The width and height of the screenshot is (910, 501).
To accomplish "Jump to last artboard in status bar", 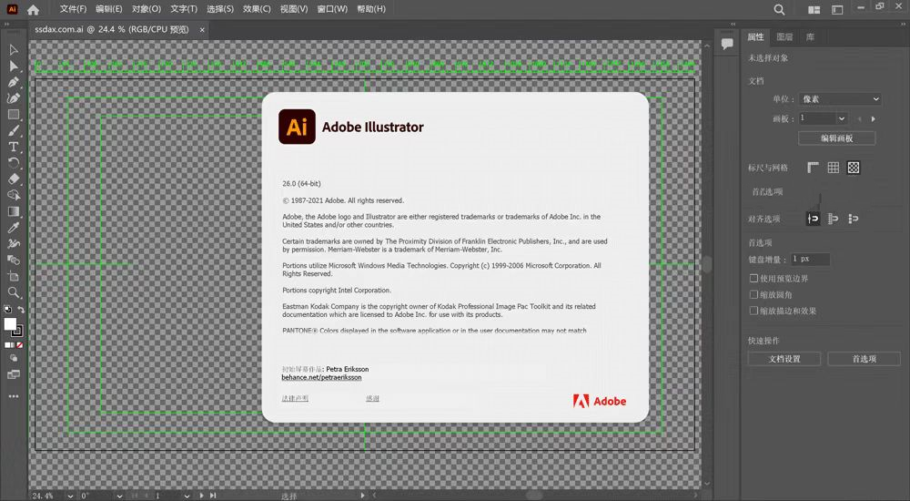I will [213, 496].
